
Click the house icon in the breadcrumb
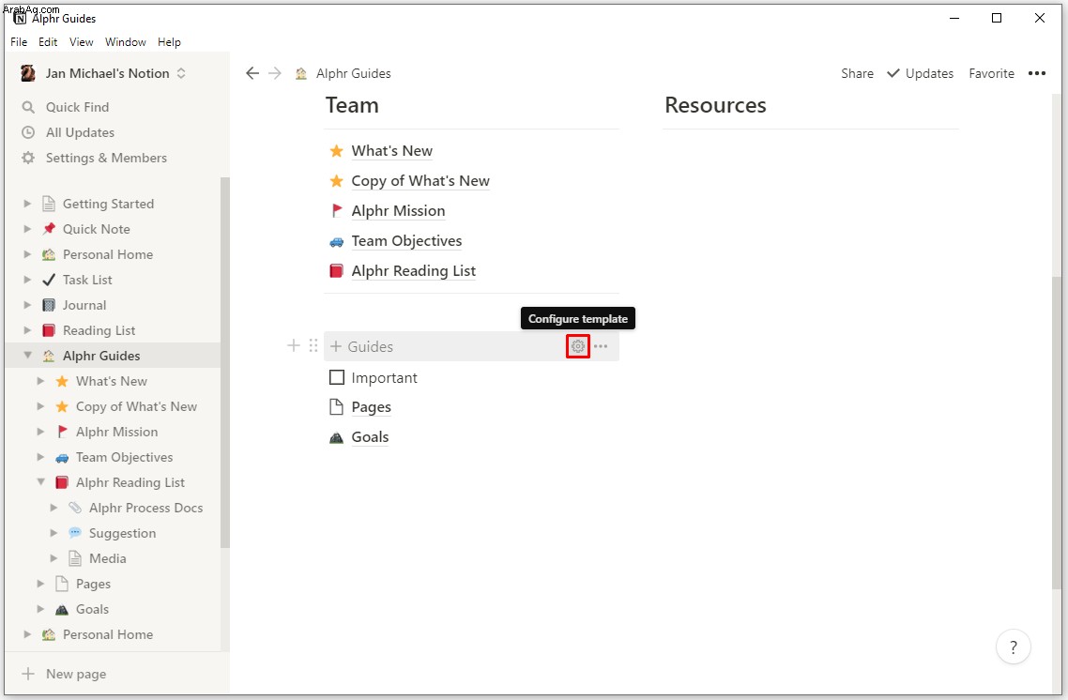(301, 73)
